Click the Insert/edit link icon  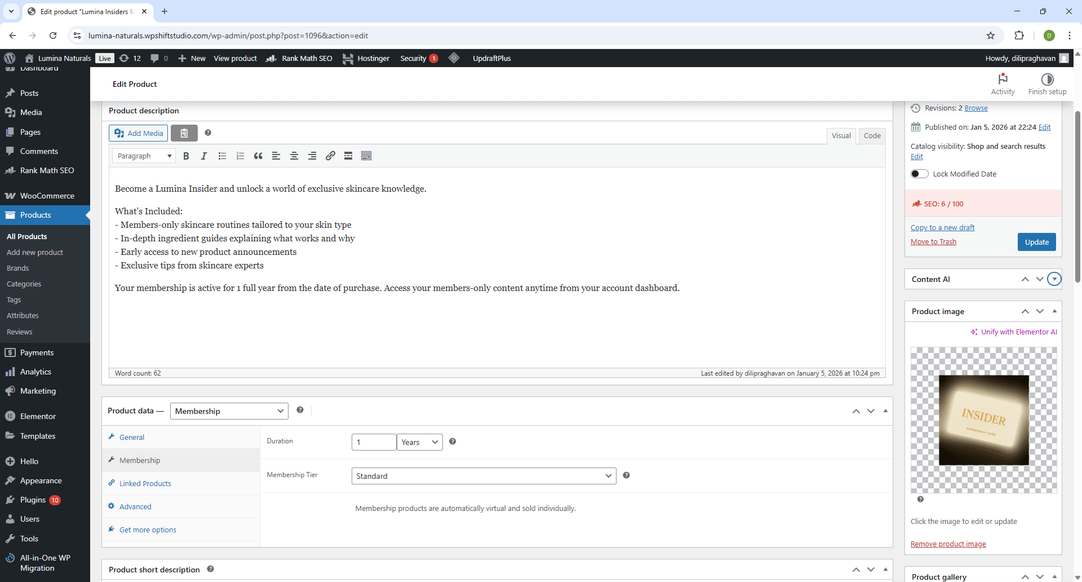[x=330, y=156]
